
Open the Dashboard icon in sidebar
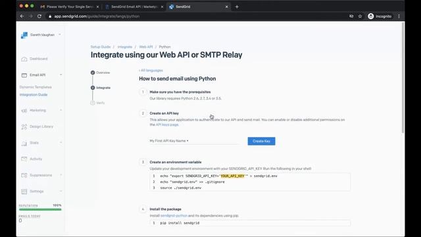pyautogui.click(x=24, y=59)
